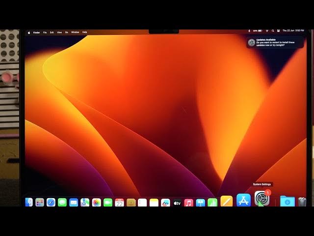Open Contacts from the Dock
314x236 pixels.
pos(131,202)
